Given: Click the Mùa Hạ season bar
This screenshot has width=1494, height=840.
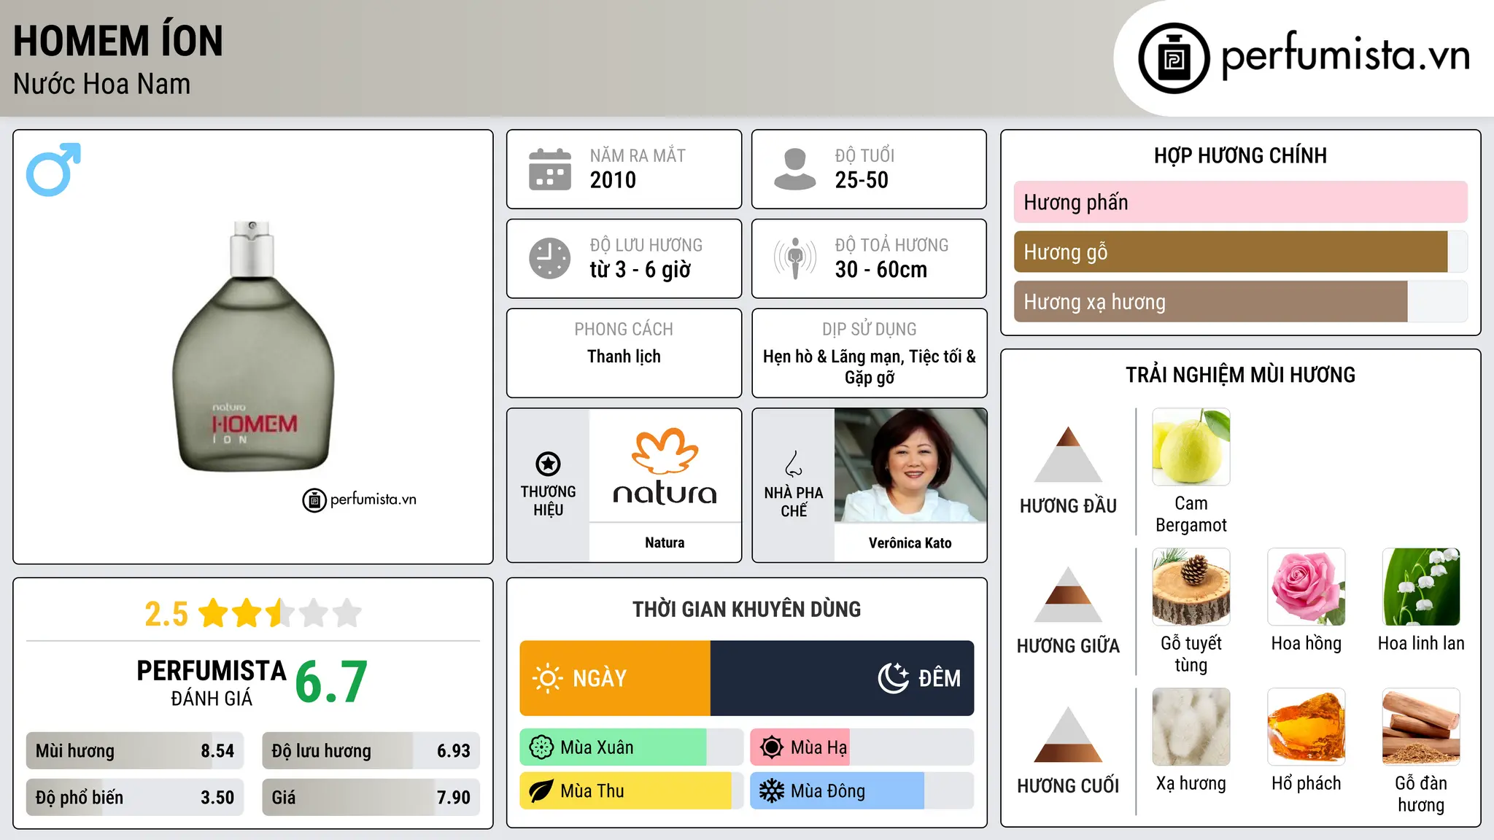Looking at the screenshot, I should [862, 747].
